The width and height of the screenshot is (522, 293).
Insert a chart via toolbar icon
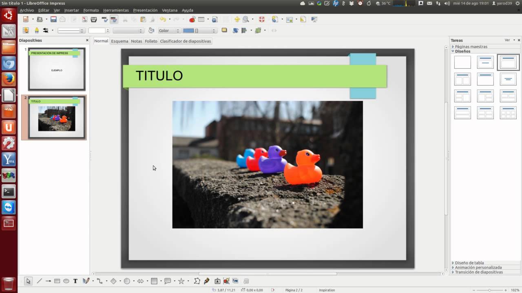click(x=192, y=19)
